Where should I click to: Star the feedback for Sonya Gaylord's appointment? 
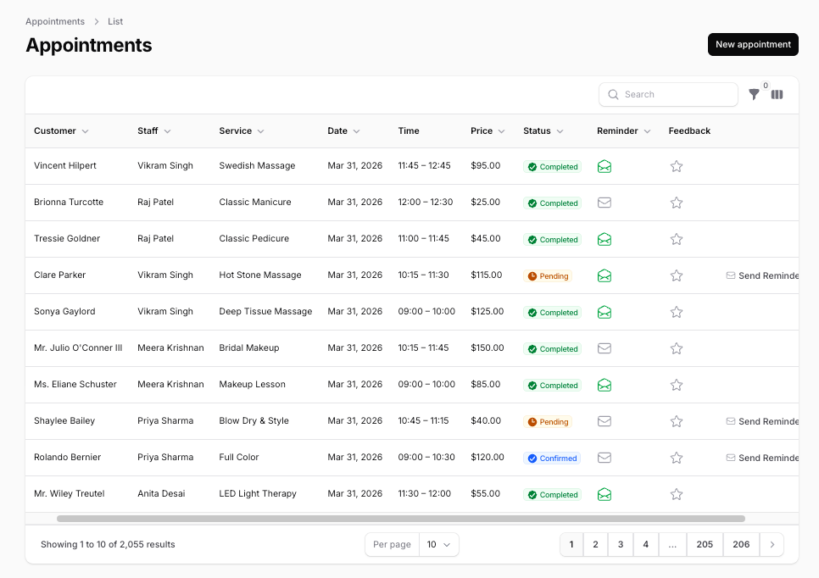677,312
